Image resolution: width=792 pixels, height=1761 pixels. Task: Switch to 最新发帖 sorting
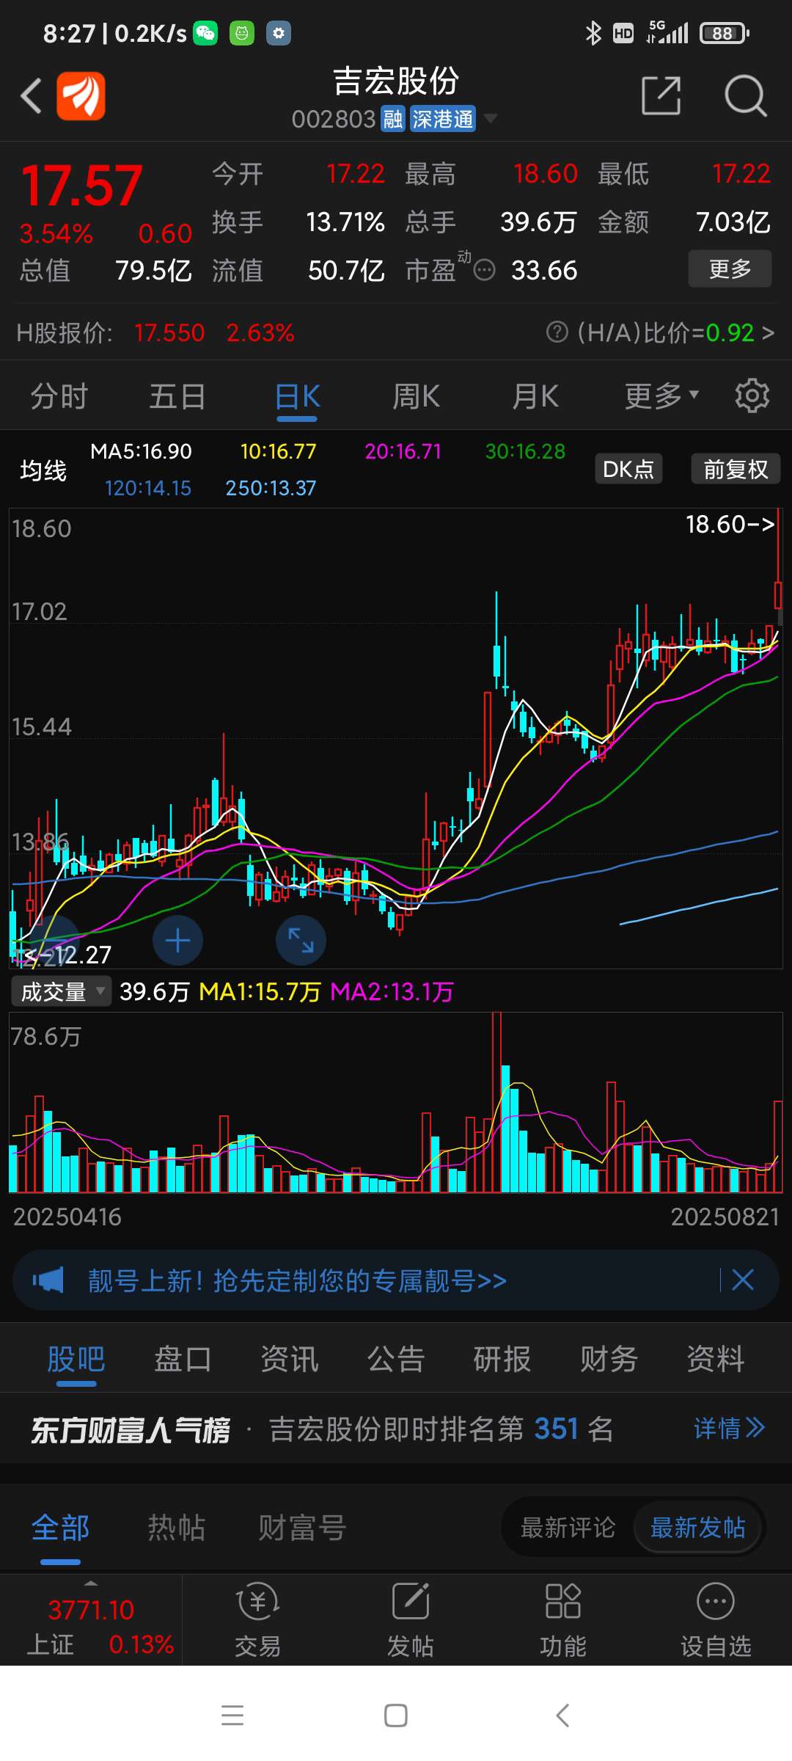coord(698,1528)
